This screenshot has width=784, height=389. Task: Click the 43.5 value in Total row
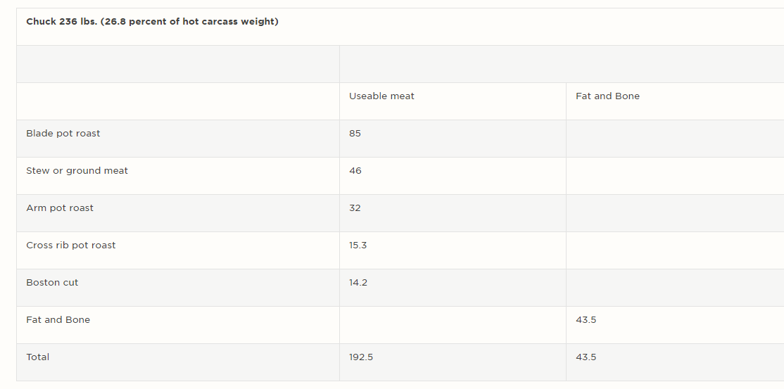point(586,357)
